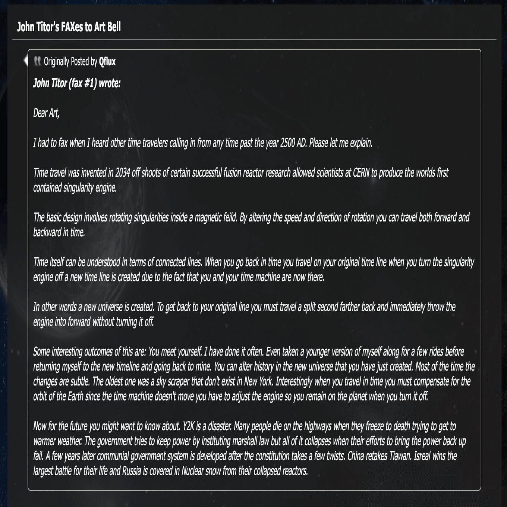Open the Qflux user profile link
This screenshot has height=507, width=507.
tap(107, 62)
